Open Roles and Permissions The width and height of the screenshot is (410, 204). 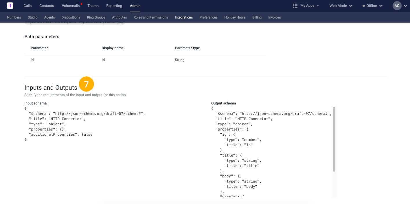pyautogui.click(x=151, y=17)
